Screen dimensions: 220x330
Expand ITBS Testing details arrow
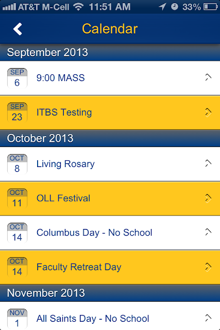(208, 112)
